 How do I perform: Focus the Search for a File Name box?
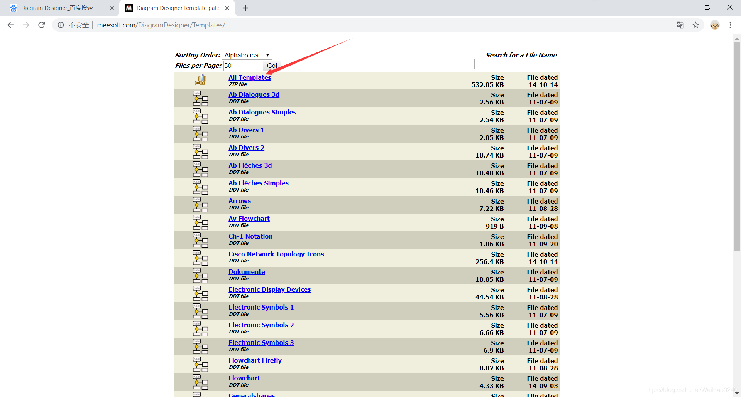tap(516, 64)
